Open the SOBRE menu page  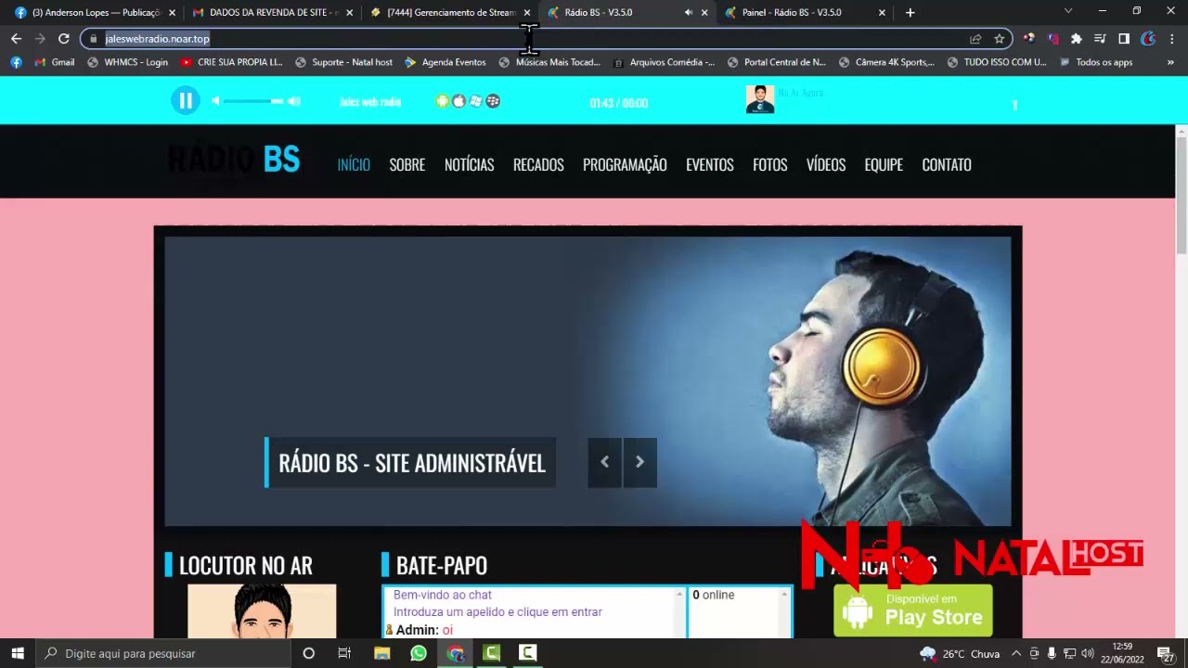(x=407, y=164)
